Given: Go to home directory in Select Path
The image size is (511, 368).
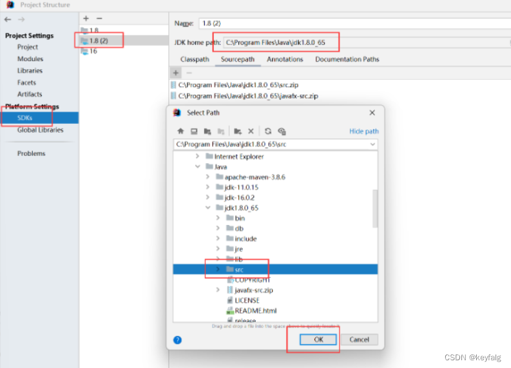Looking at the screenshot, I should (x=180, y=131).
